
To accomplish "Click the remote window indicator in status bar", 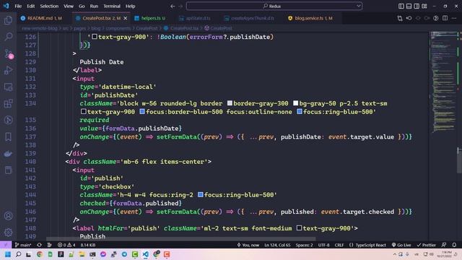I will click(6, 245).
